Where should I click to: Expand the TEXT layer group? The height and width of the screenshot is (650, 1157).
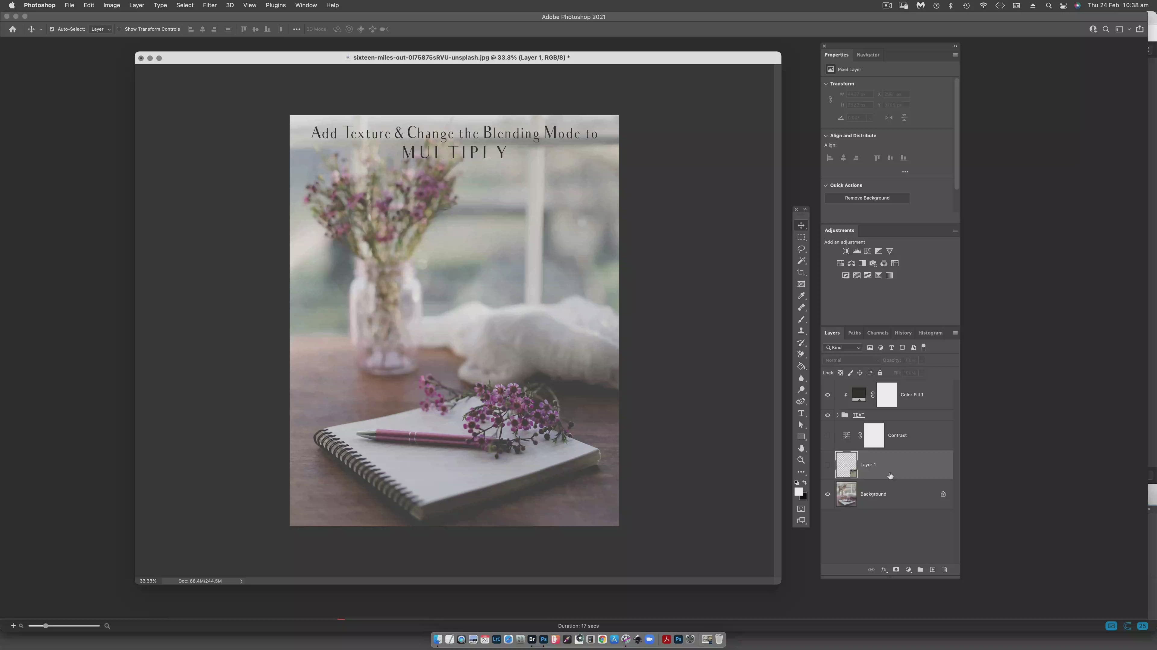pyautogui.click(x=837, y=415)
